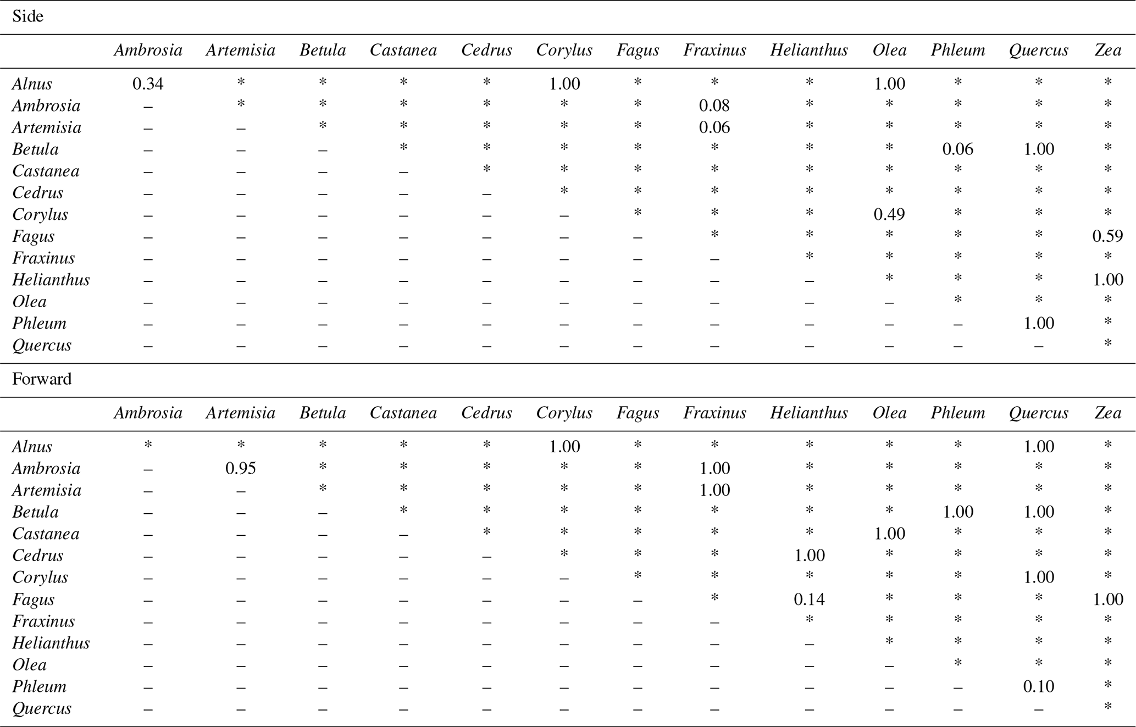Click the Alnus row label in Side table
The width and height of the screenshot is (1136, 727).
(x=32, y=84)
